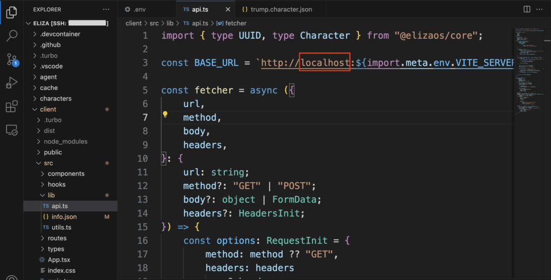Click the http://localhost URL on line 3
This screenshot has height=280, width=551.
click(306, 63)
